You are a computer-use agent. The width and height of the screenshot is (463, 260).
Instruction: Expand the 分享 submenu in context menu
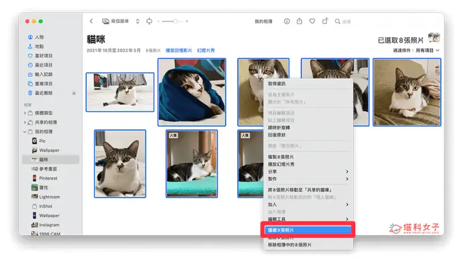pos(308,172)
